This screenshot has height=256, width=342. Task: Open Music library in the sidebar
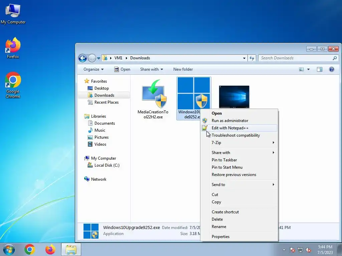[x=100, y=130]
